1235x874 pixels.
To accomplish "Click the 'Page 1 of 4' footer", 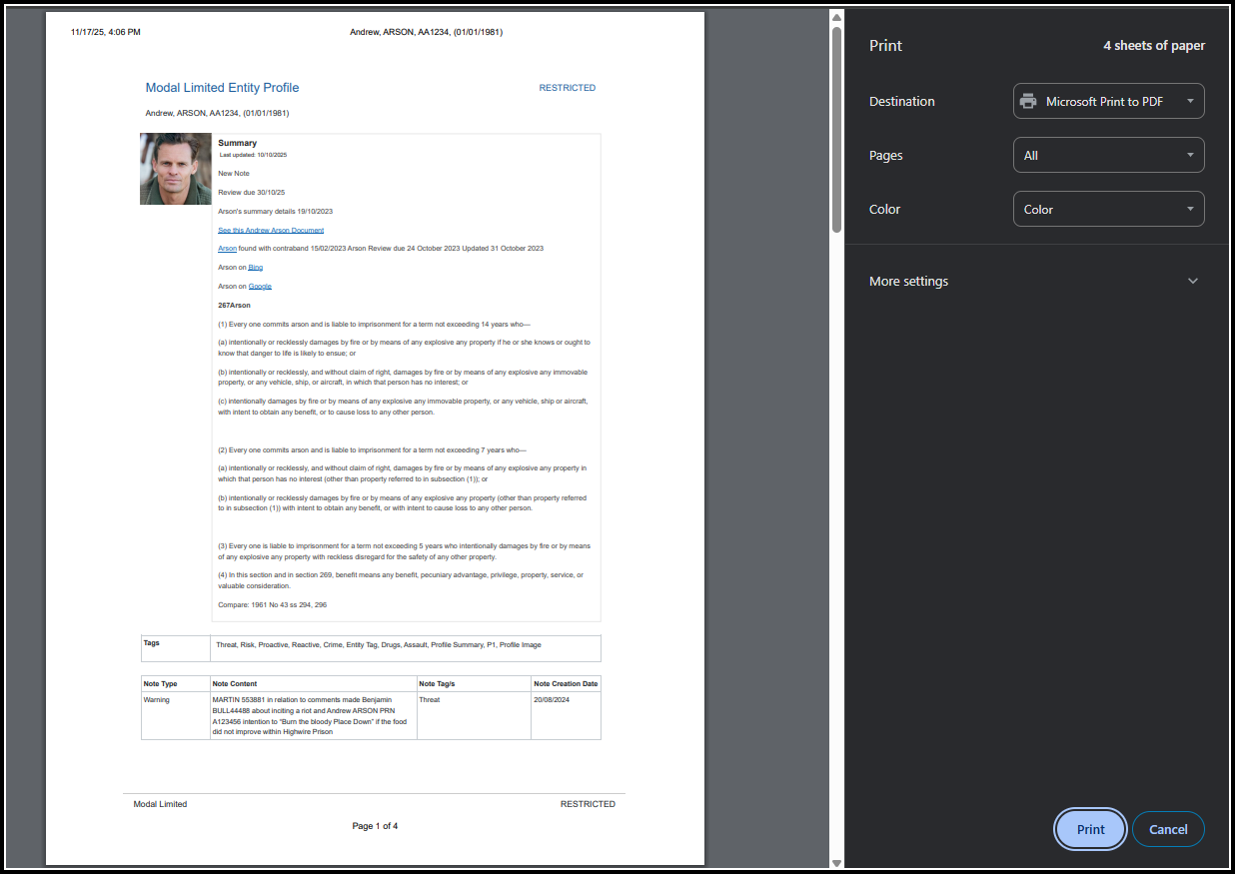I will click(x=375, y=826).
